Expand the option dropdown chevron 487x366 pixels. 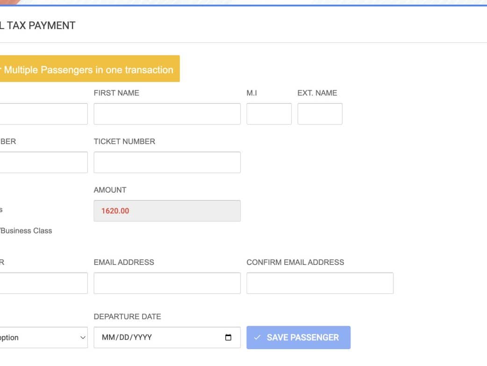(x=83, y=337)
